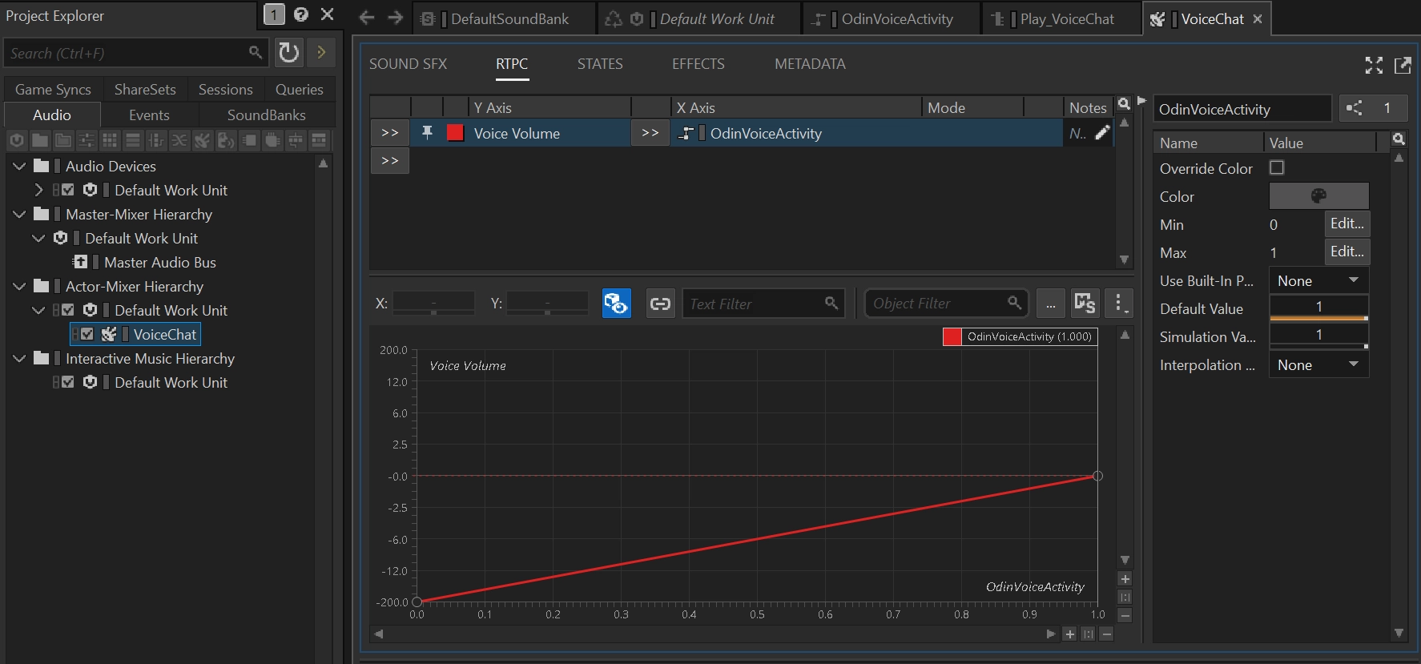Click the magnifier icon beside the Value column
The height and width of the screenshot is (664, 1421).
click(x=1399, y=139)
